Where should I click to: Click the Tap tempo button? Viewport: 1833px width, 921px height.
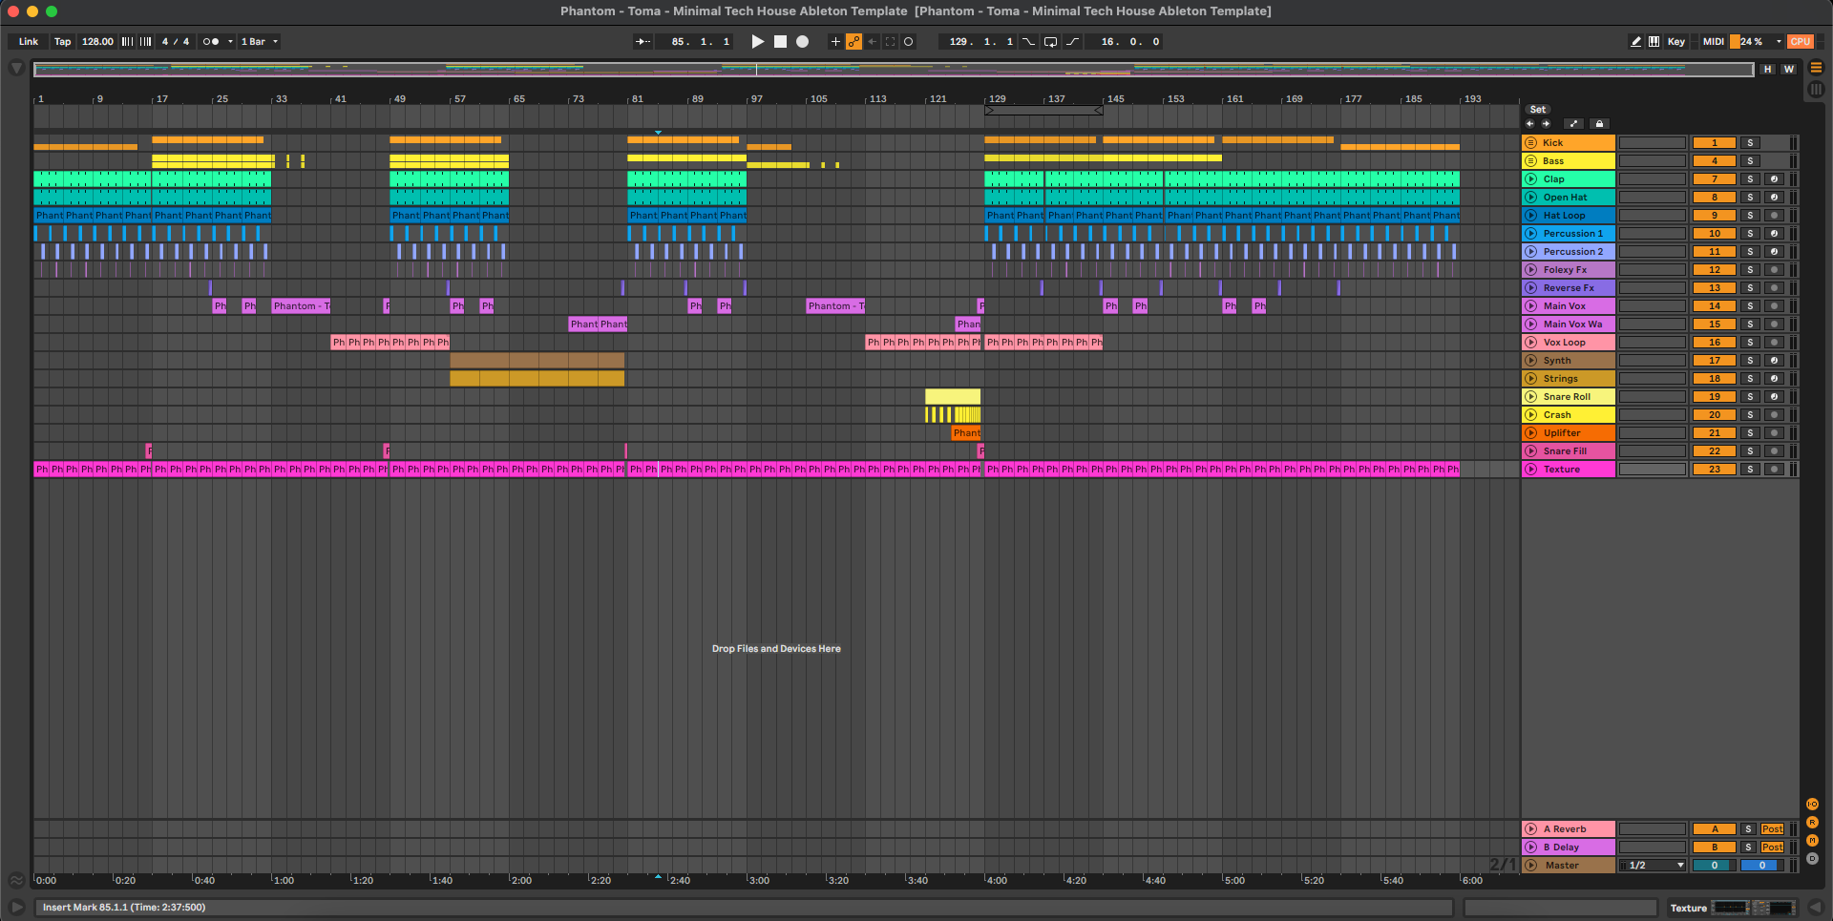tap(62, 42)
